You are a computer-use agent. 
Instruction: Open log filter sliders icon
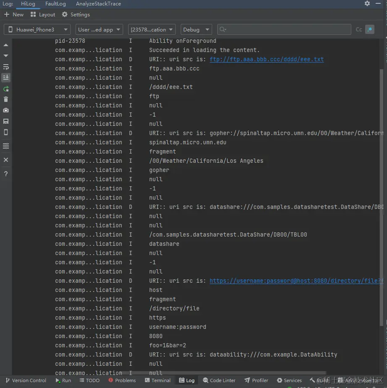tap(6, 146)
